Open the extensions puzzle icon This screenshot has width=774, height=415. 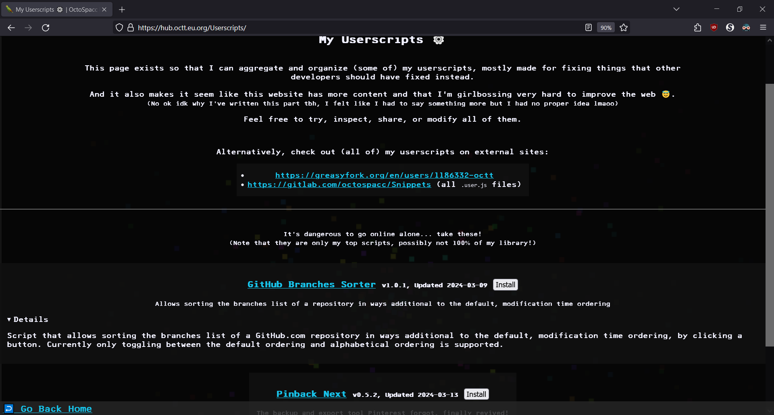pos(698,27)
